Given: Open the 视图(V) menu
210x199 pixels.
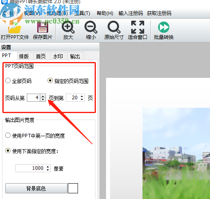Looking at the screenshot, I should coord(32,13).
